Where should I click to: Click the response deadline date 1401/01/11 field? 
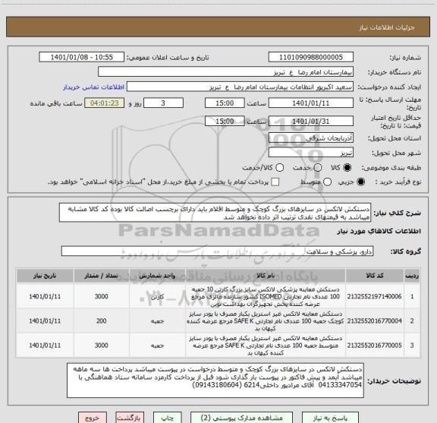[x=311, y=103]
